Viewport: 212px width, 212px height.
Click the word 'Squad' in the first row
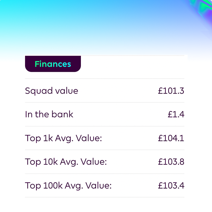click(39, 91)
